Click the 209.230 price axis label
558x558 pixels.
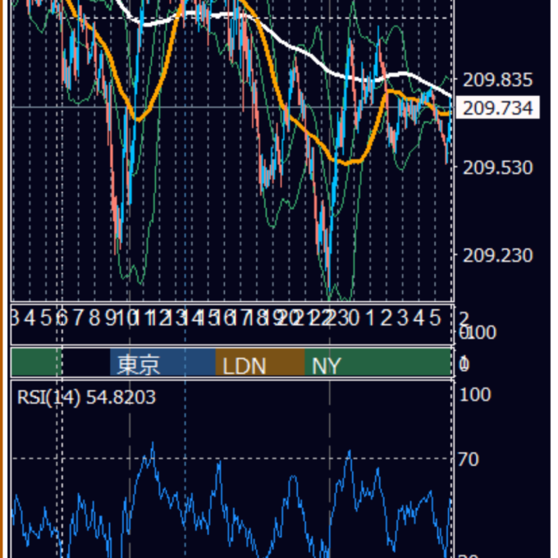[497, 255]
